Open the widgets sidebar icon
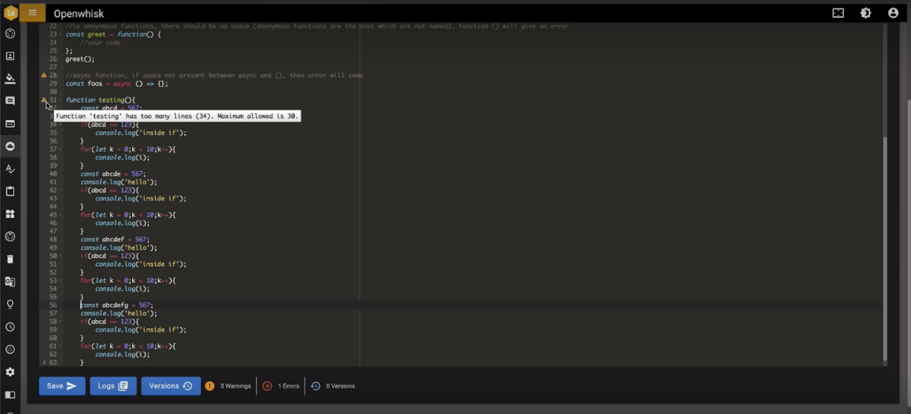The height and width of the screenshot is (414, 911). pyautogui.click(x=10, y=214)
